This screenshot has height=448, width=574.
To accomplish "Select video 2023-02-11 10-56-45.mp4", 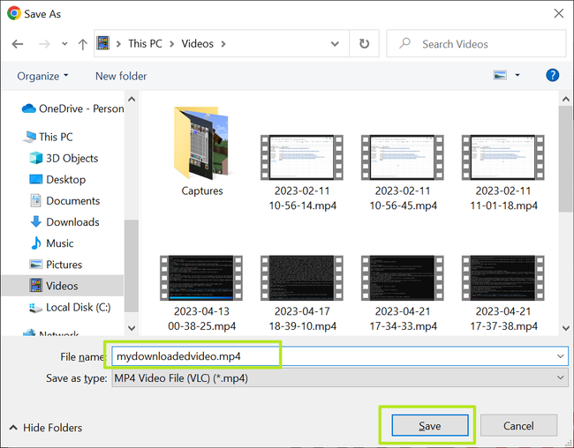I will 403,172.
